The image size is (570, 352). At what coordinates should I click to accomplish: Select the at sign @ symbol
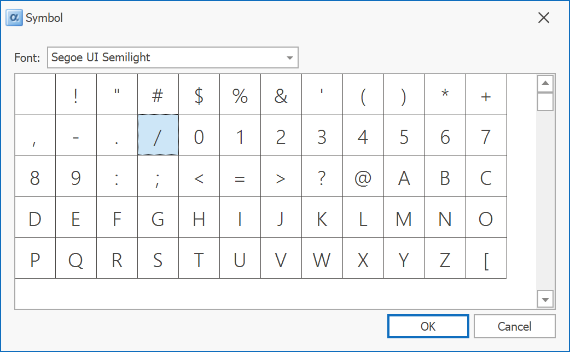(x=363, y=176)
